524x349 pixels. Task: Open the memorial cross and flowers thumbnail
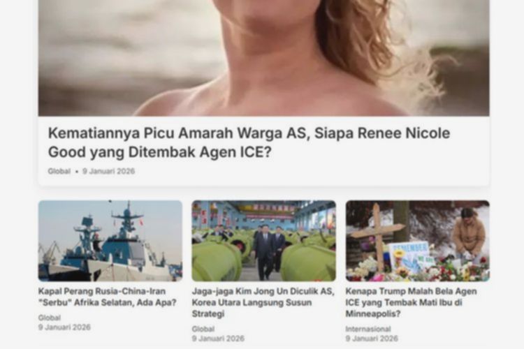(x=417, y=241)
